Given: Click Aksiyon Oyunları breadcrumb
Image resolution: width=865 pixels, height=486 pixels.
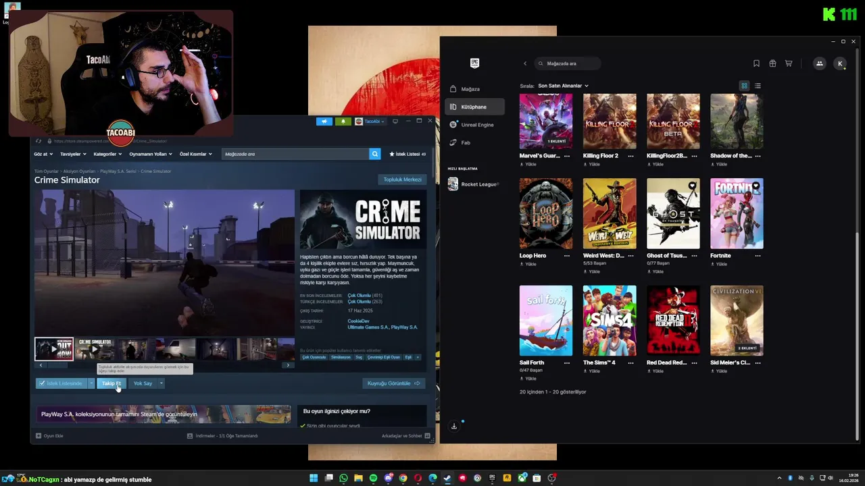Looking at the screenshot, I should pyautogui.click(x=80, y=171).
